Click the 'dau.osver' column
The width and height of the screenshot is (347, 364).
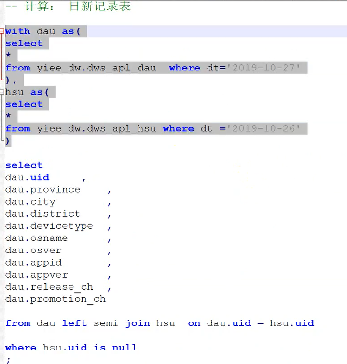[x=33, y=251]
